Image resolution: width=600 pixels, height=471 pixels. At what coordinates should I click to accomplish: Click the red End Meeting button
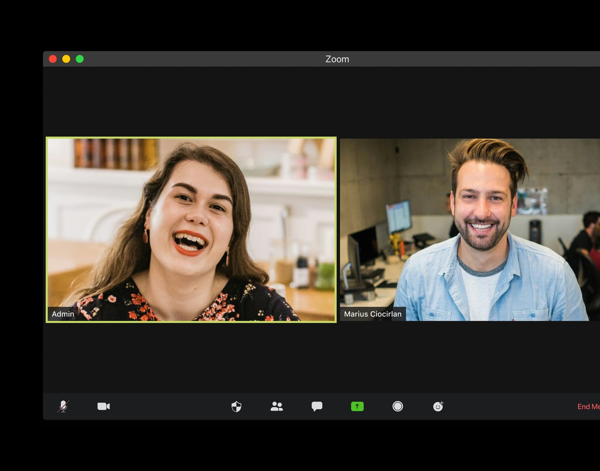588,407
